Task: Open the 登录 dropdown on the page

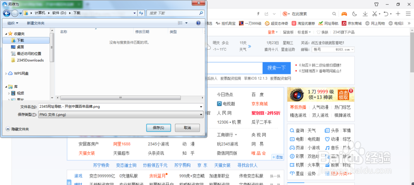Action: (x=273, y=32)
